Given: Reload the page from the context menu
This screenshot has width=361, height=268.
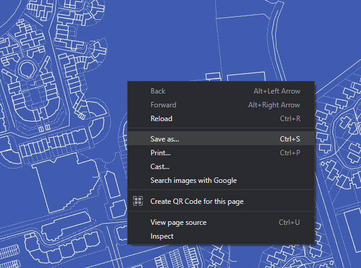Looking at the screenshot, I should pos(221,119).
